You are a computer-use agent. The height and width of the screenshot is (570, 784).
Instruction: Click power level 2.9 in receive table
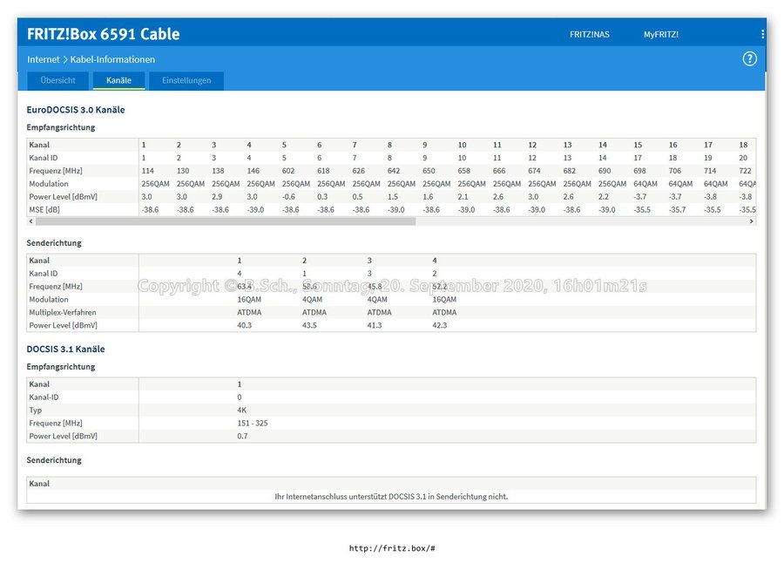click(x=217, y=197)
